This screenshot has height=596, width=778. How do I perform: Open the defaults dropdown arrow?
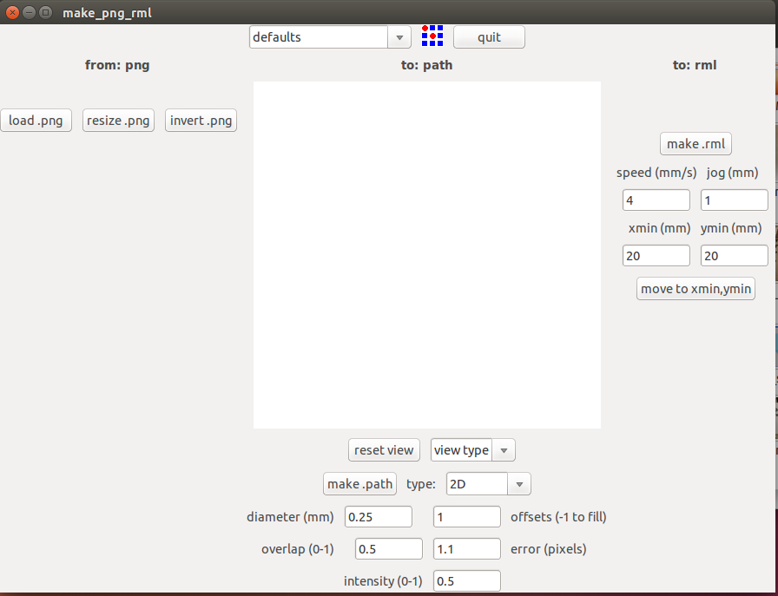pos(399,37)
